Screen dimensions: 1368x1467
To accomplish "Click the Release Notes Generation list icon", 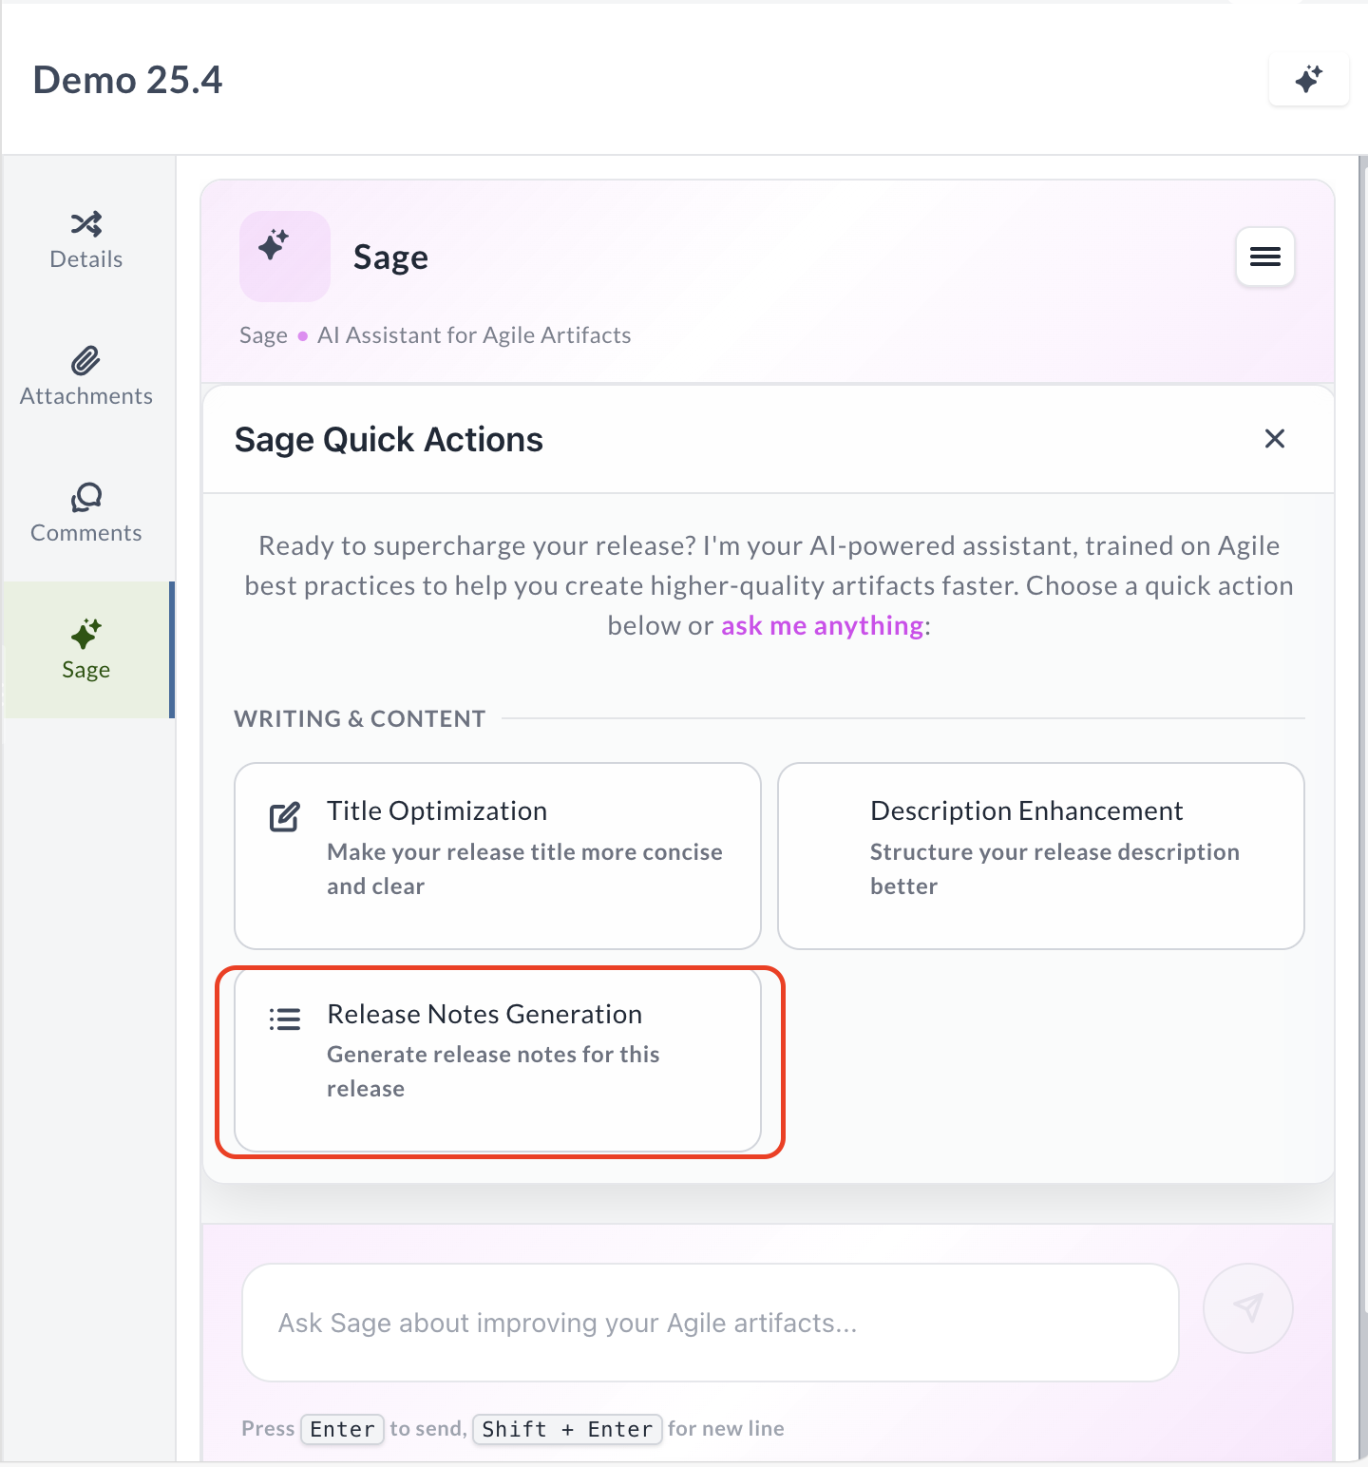I will (284, 1019).
